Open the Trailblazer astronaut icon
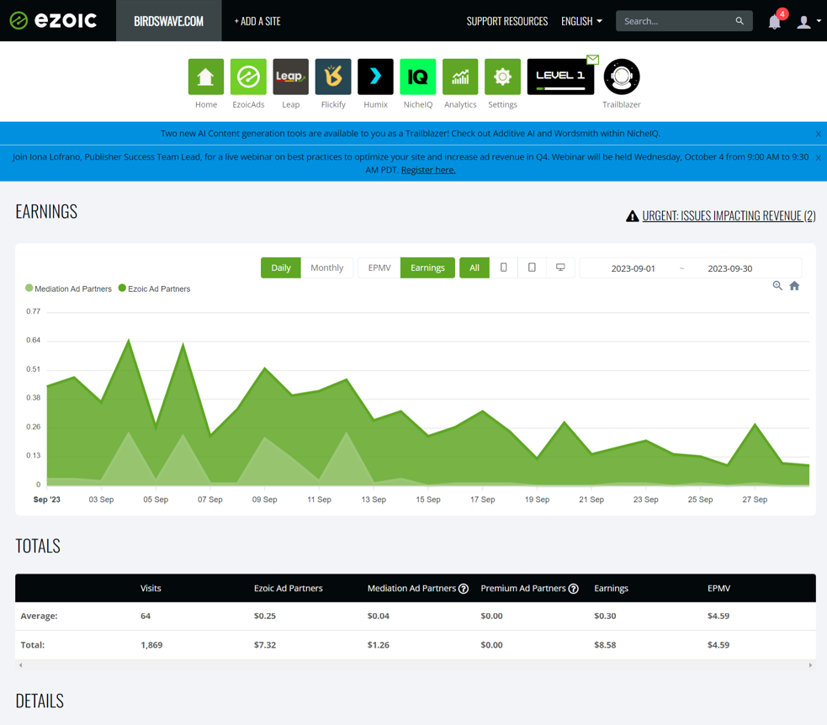 [622, 77]
